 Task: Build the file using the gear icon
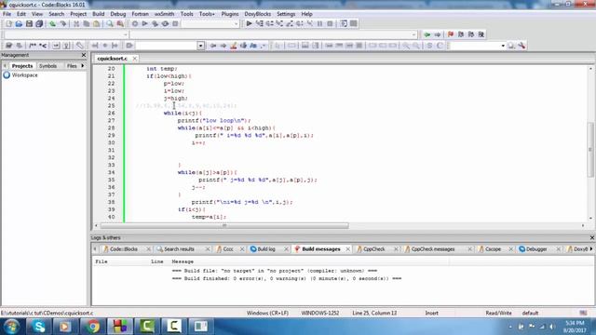(134, 24)
